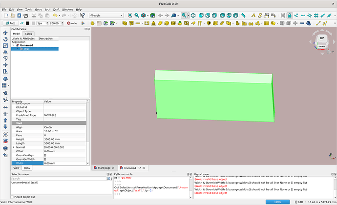Select the Draft Mirror tool in sidebar
Screen dimensions: 337x205
point(5,52)
